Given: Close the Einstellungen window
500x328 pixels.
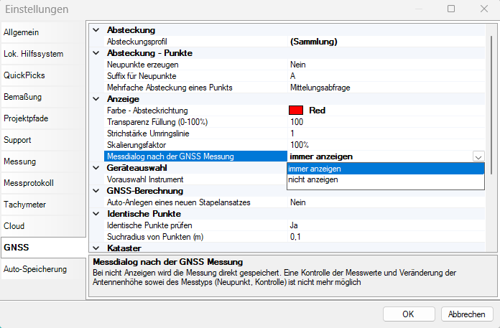Looking at the screenshot, I should (x=481, y=9).
